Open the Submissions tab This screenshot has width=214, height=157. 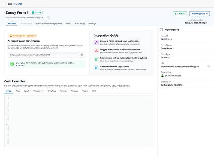(26, 23)
